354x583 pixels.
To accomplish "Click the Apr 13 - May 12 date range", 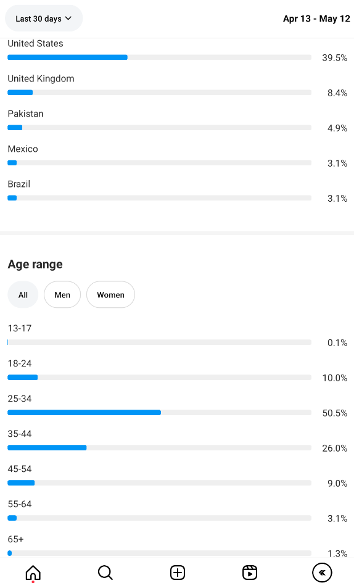I will click(x=316, y=19).
